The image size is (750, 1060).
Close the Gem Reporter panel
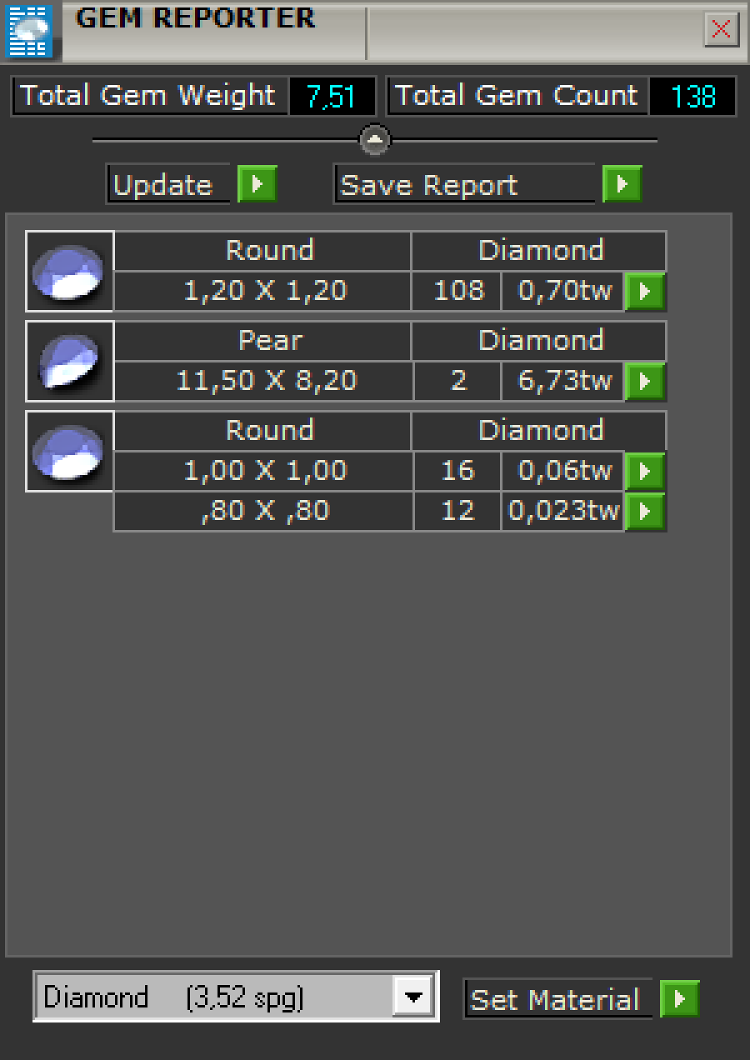click(721, 29)
